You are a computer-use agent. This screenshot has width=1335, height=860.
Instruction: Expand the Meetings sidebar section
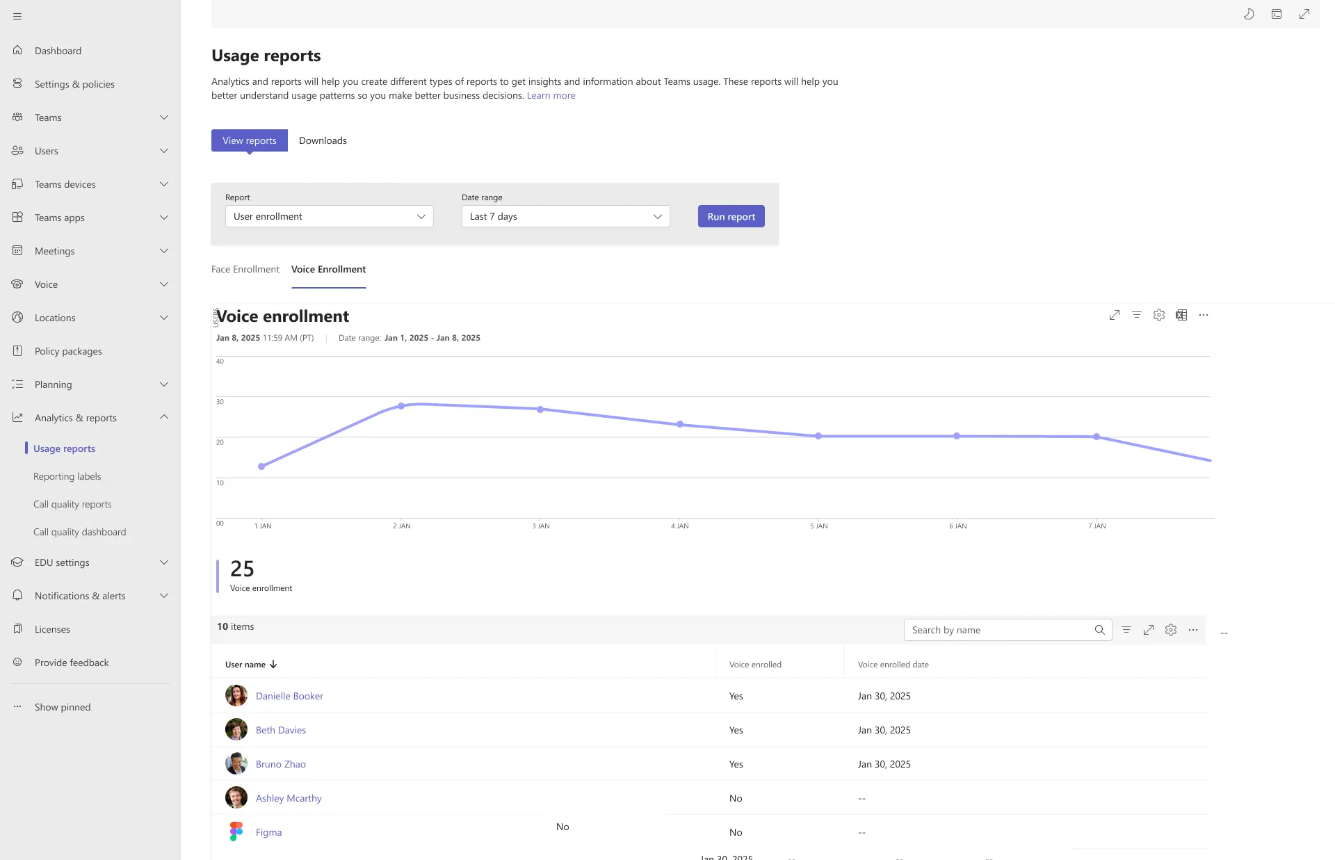[x=164, y=251]
